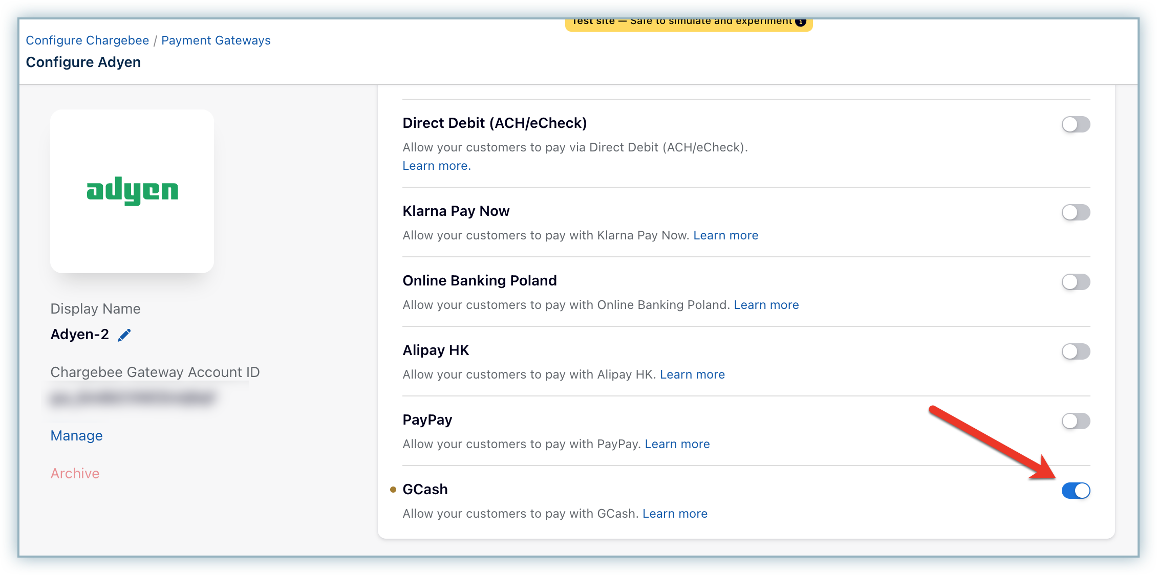Click the Online Banking Poland heading
The image size is (1157, 575).
click(x=480, y=281)
